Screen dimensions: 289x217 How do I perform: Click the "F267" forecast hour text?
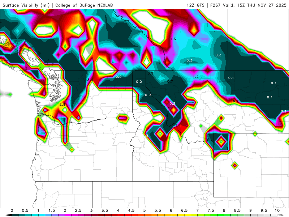[x=215, y=5]
